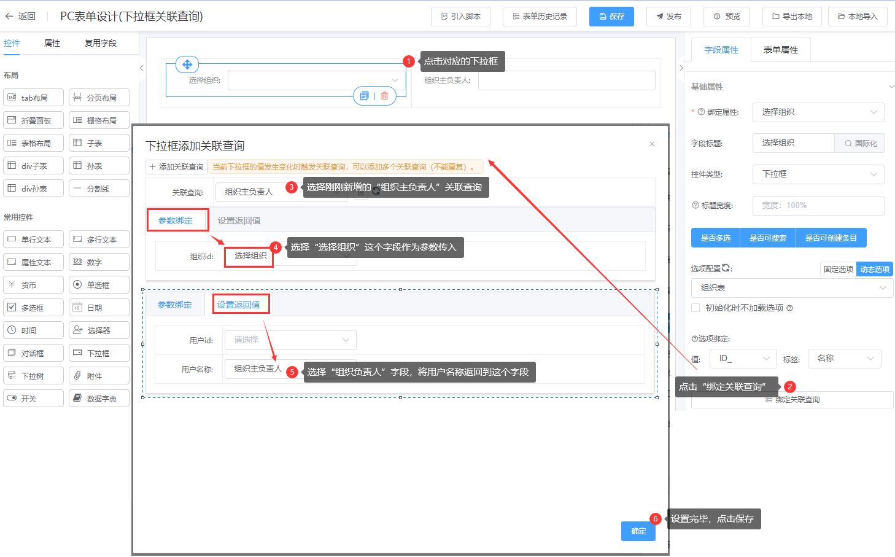This screenshot has width=895, height=557.
Task: Switch to the 属性 tab
Action: 52,43
